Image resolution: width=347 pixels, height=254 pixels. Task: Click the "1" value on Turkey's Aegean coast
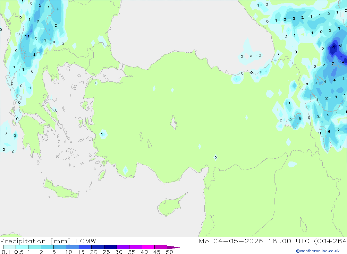click(x=102, y=134)
